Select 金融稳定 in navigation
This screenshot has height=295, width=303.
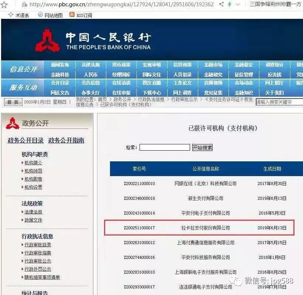(244, 65)
